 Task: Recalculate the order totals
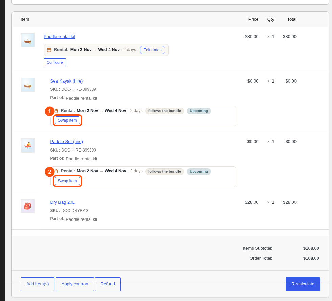(x=303, y=284)
